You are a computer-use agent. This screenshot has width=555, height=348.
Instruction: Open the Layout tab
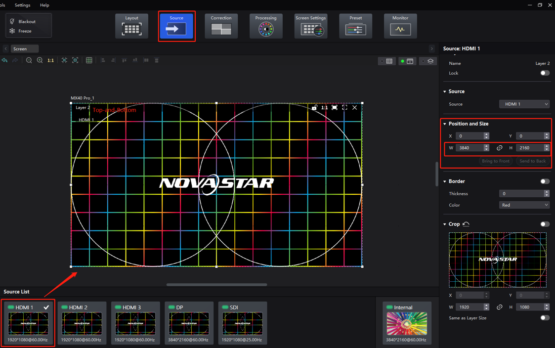(131, 26)
